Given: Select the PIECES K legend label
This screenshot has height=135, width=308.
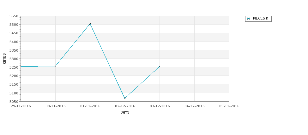Looking at the screenshot, I should (261, 19).
